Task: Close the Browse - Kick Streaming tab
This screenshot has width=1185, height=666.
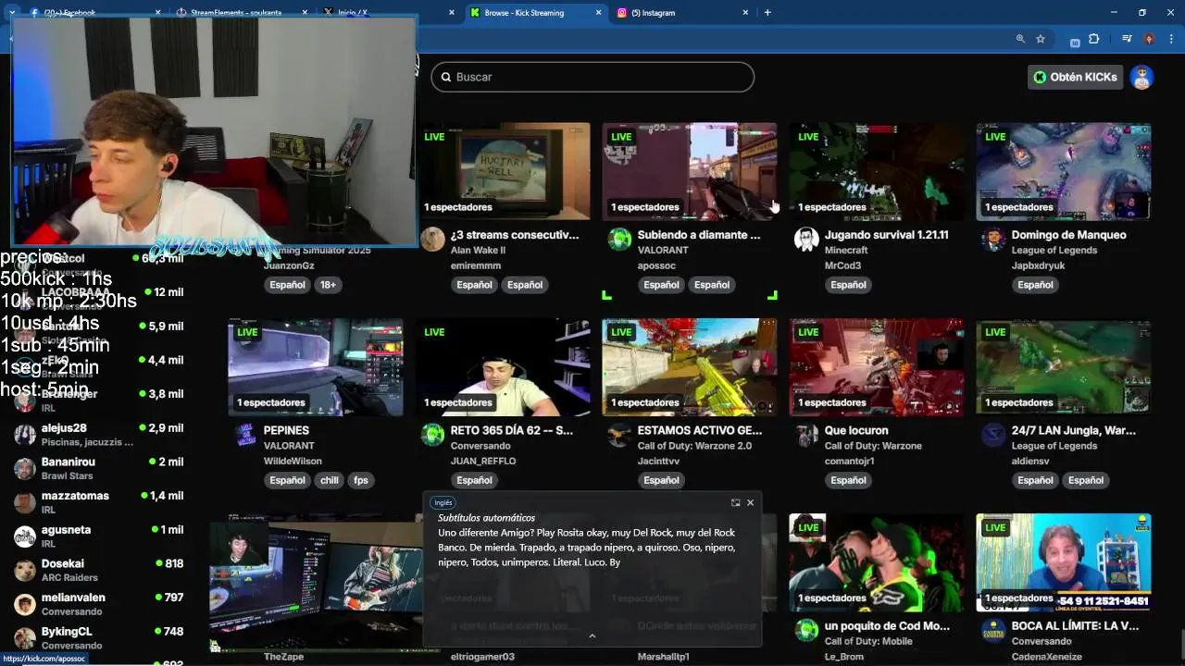Action: point(598,13)
